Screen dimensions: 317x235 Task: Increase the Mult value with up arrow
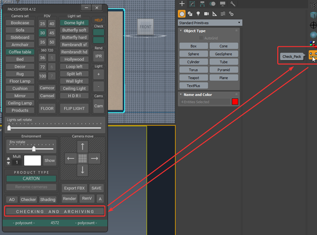pos(8,158)
